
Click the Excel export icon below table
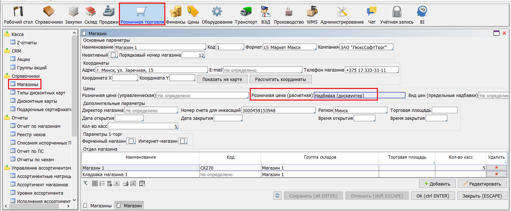(x=133, y=183)
